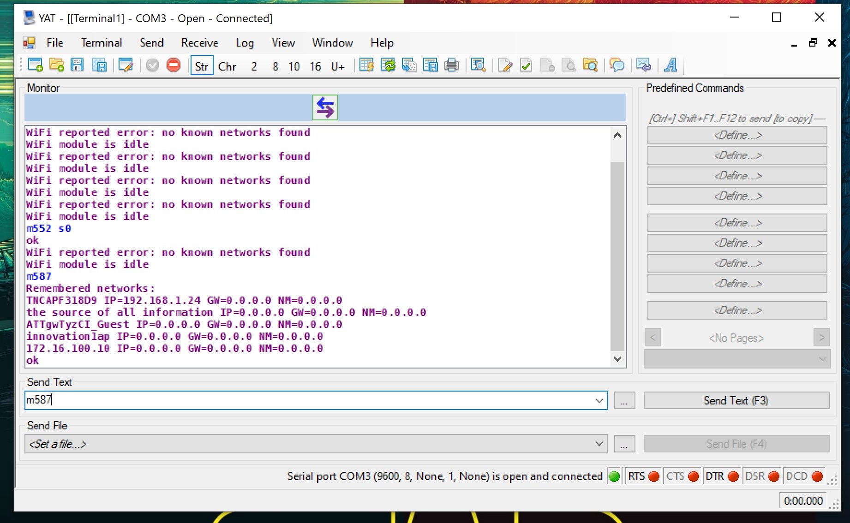Image resolution: width=850 pixels, height=523 pixels.
Task: Click the New Terminal toolbar icon
Action: click(x=36, y=65)
